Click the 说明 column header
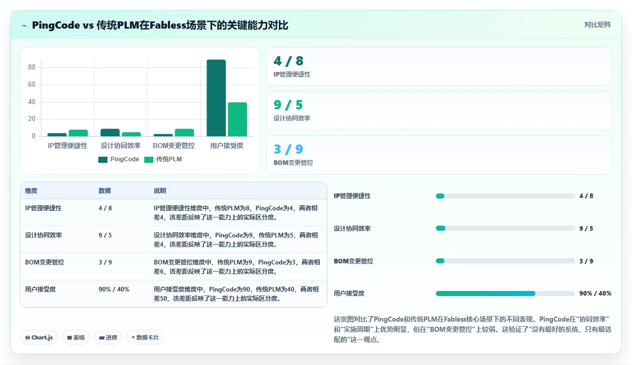The image size is (632, 365). tap(160, 191)
